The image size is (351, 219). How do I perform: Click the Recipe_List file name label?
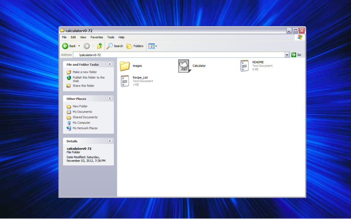click(140, 78)
